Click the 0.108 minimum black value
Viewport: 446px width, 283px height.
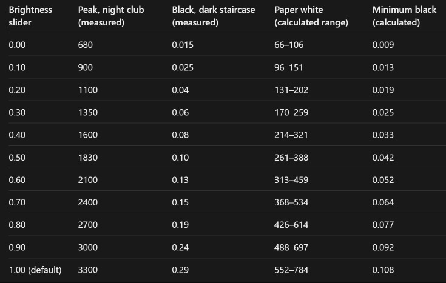383,270
